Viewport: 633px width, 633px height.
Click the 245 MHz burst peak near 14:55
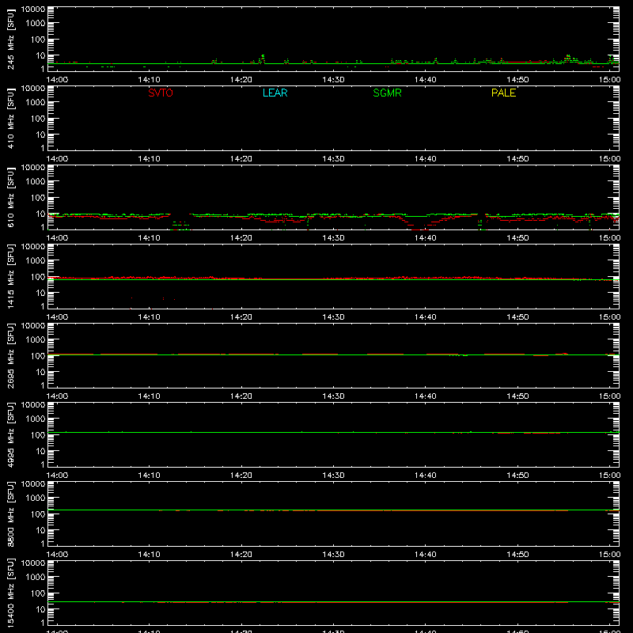568,56
